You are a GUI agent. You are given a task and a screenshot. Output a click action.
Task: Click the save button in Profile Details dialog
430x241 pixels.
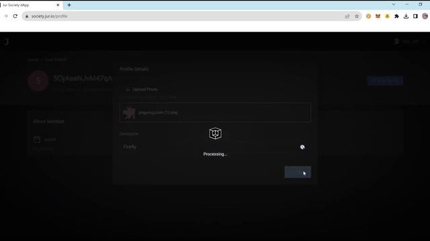tap(298, 172)
